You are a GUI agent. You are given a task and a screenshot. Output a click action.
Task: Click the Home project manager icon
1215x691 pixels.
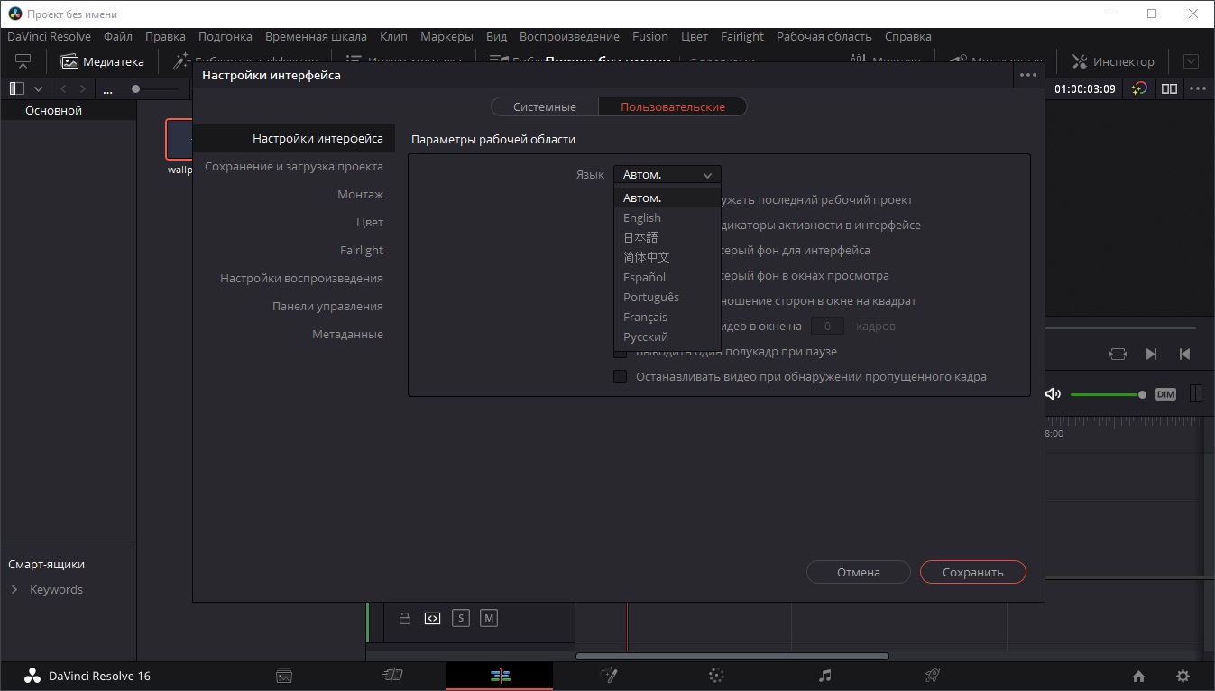pyautogui.click(x=1138, y=677)
